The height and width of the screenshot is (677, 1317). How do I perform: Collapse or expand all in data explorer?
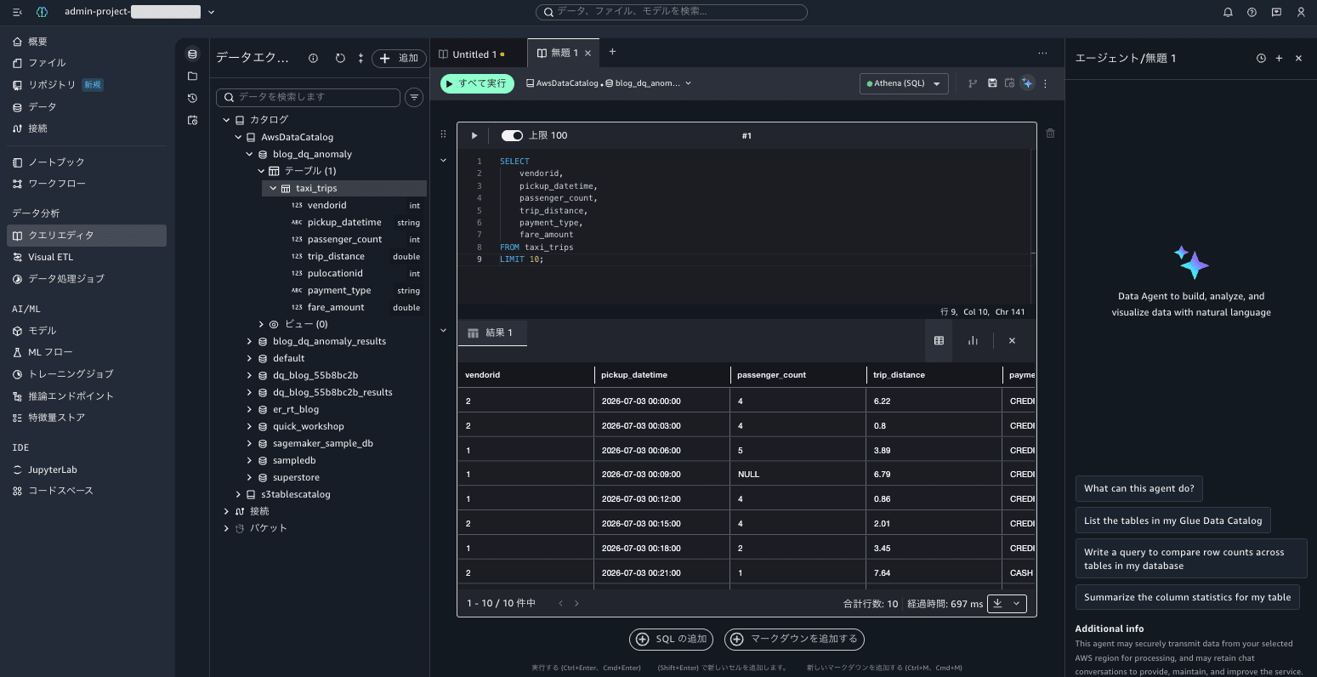(360, 59)
